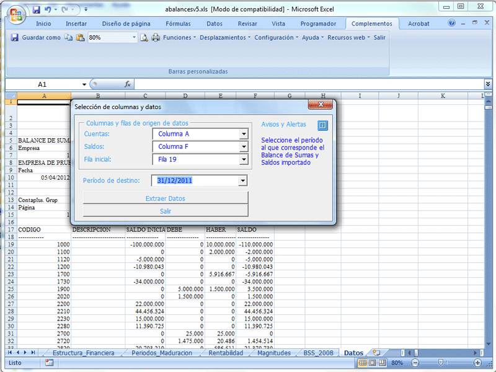The width and height of the screenshot is (496, 372).
Task: Click the print preview magnifier icon
Action: click(144, 38)
